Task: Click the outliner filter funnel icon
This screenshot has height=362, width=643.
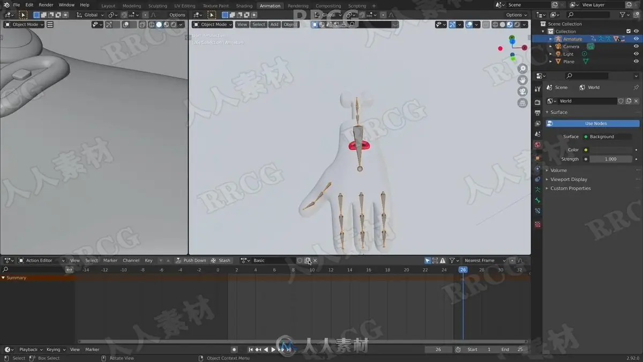Action: 623,15
